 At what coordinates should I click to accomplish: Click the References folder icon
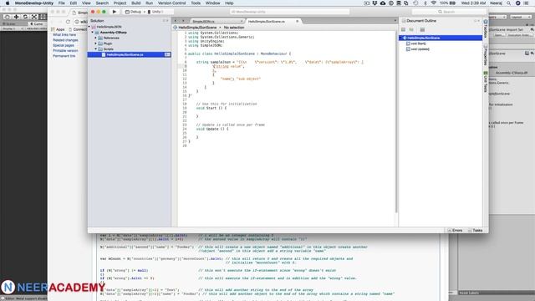100,38
